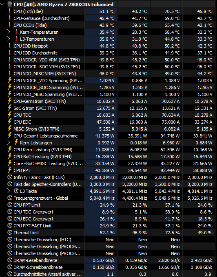Expand the Kern-Leistungen row
The width and height of the screenshot is (217, 277).
9,142
